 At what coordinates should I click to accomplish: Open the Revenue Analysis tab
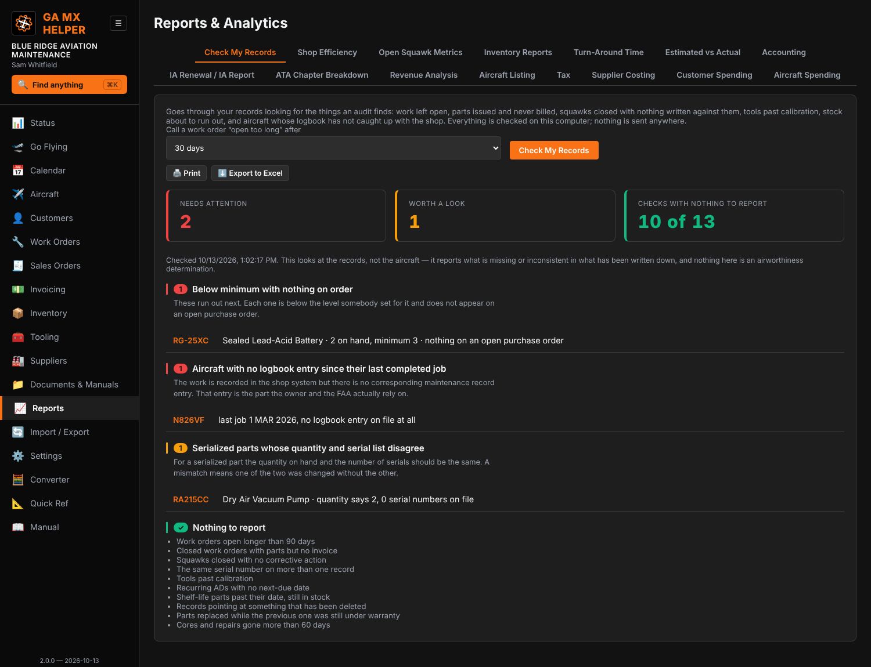point(424,75)
